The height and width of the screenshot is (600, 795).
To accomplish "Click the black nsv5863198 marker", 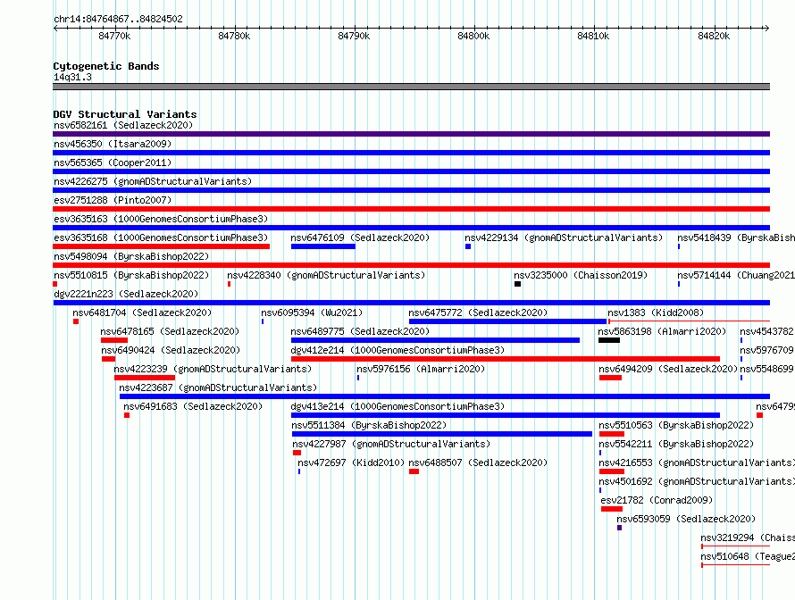I will [609, 340].
